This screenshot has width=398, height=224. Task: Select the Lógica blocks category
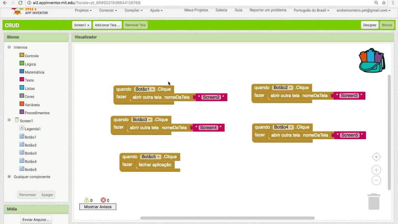point(30,64)
